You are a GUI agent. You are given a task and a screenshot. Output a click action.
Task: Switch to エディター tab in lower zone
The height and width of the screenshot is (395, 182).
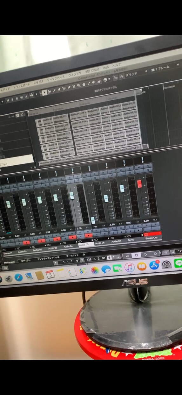(25, 261)
